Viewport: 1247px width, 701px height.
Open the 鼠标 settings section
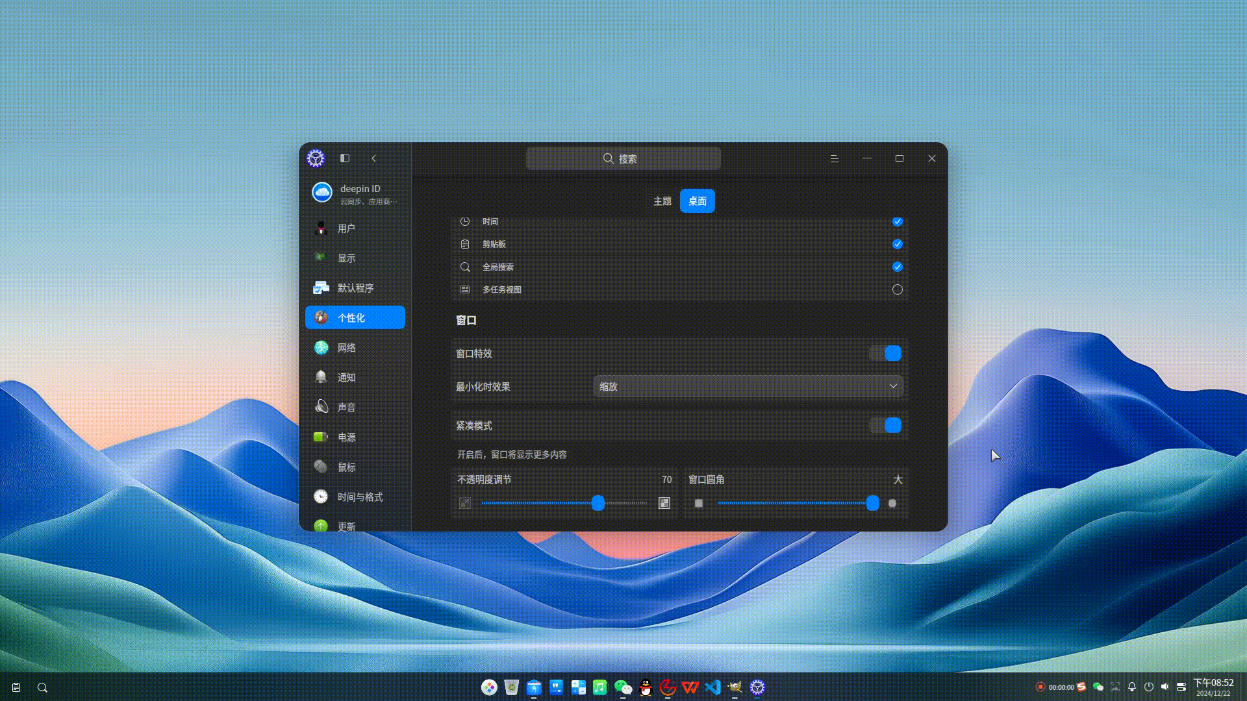pos(355,467)
